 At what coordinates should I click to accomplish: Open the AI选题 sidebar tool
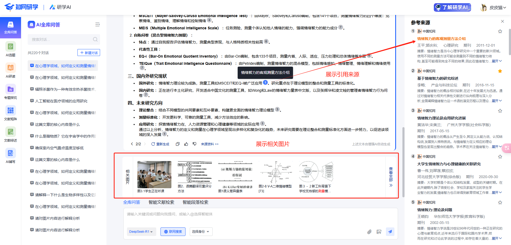(x=10, y=49)
